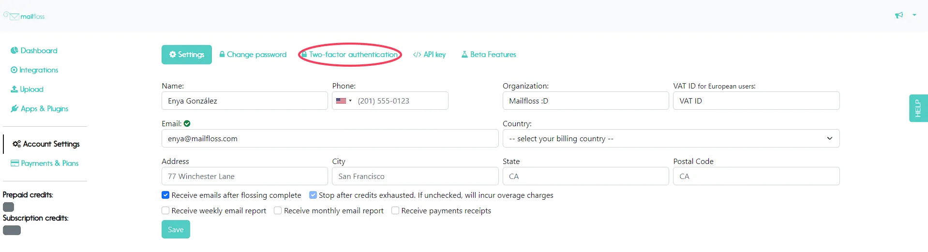Go to Dashboard in the sidebar
The image size is (928, 252).
click(x=34, y=50)
